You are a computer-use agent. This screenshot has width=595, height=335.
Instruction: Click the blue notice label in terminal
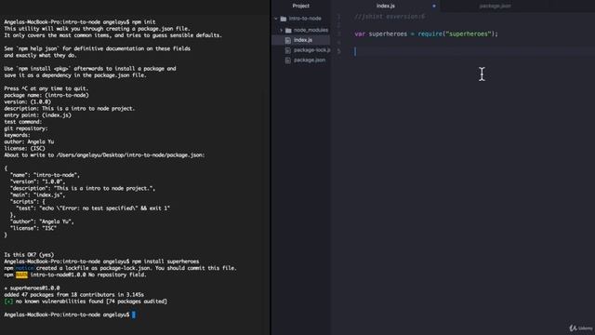24,268
